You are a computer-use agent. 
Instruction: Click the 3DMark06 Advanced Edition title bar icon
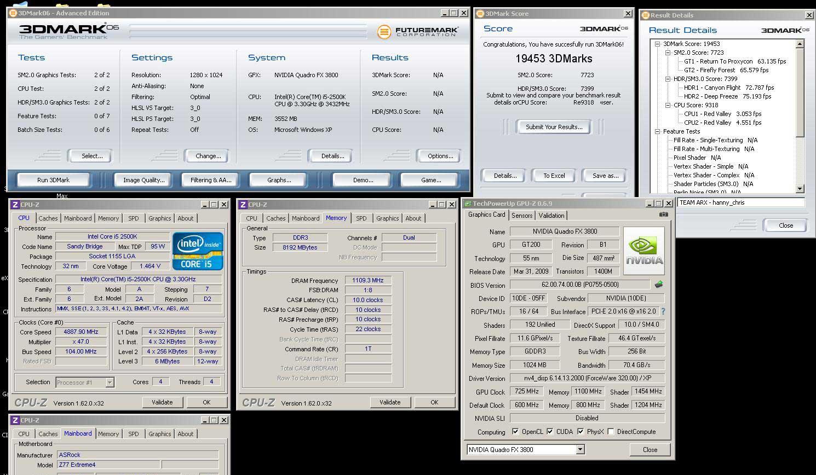pos(13,13)
